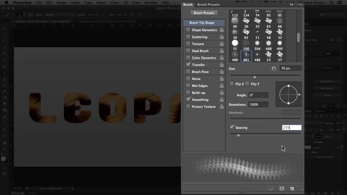
Task: Turn on the Build-up checkbox
Action: pyautogui.click(x=188, y=93)
